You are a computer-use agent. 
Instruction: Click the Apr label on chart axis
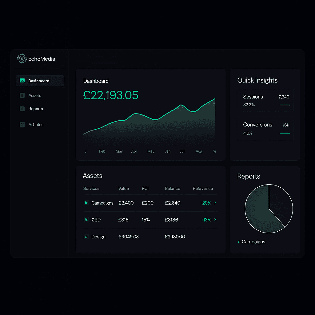[x=134, y=151]
